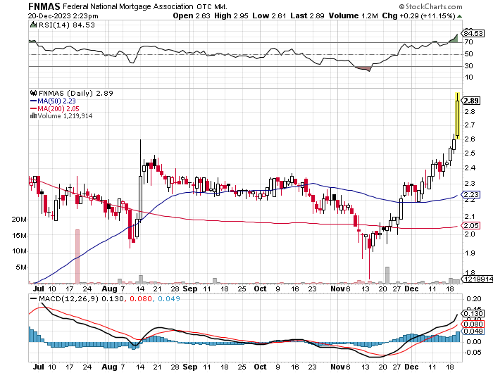The image size is (493, 373).
Task: Click the 0.130 MACD axis tag
Action: (473, 314)
